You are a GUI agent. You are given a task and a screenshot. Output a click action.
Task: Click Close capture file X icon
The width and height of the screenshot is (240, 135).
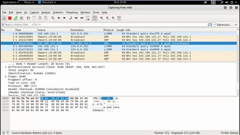pyautogui.click(x=40, y=18)
